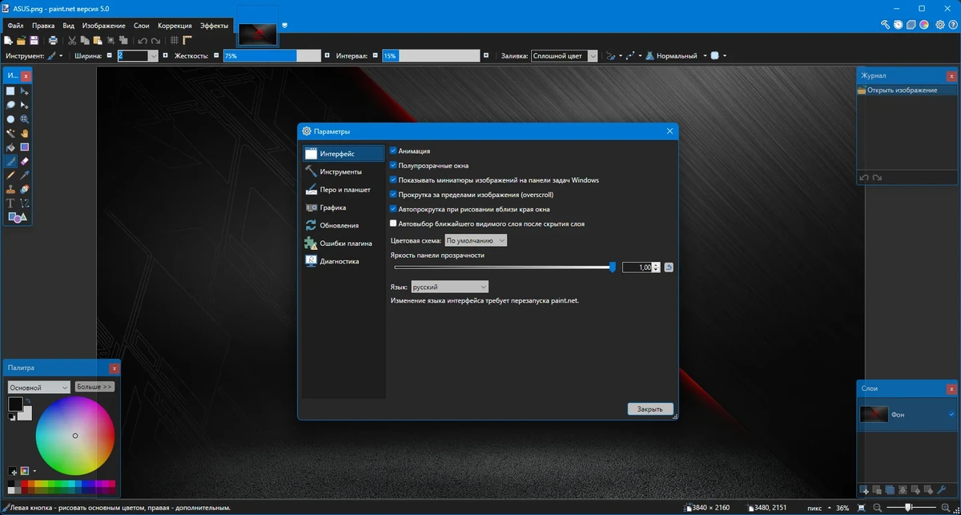Screen dimensions: 961x515
Task: Open the Цветовая схема dropdown
Action: tap(476, 240)
